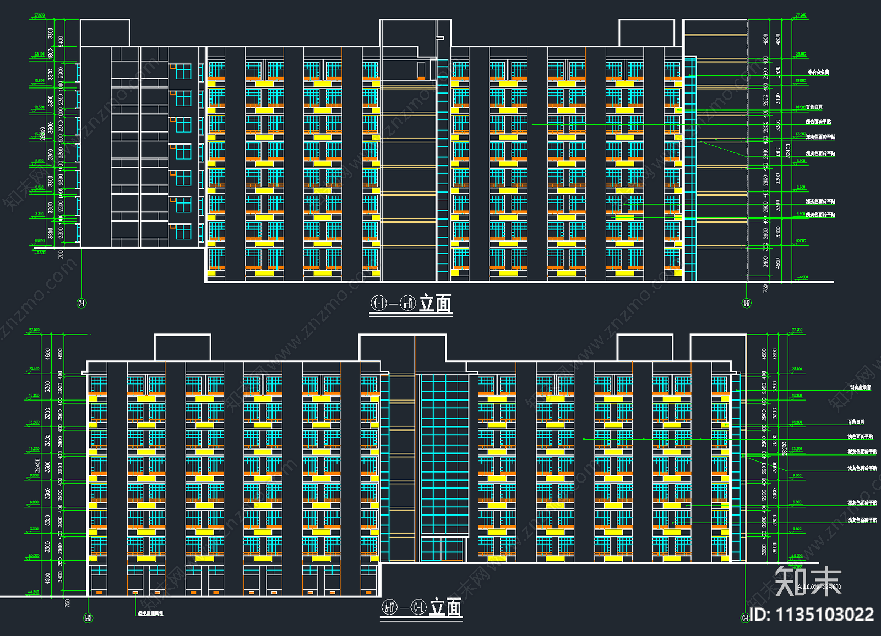Pick the 32400 overall dimension right of upper elevation
Viewport: 881px width, 636px height.
click(x=788, y=150)
